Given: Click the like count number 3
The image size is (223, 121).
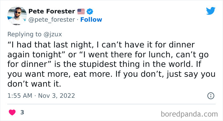Looking at the screenshot, I should [22, 112].
